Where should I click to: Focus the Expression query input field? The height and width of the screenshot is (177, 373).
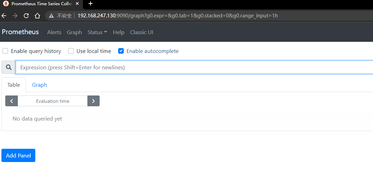[x=194, y=68]
